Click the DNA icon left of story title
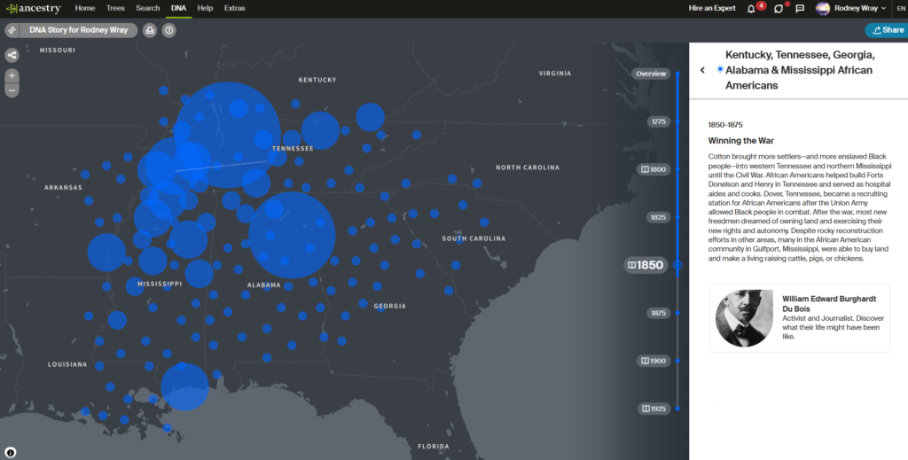 click(x=12, y=30)
